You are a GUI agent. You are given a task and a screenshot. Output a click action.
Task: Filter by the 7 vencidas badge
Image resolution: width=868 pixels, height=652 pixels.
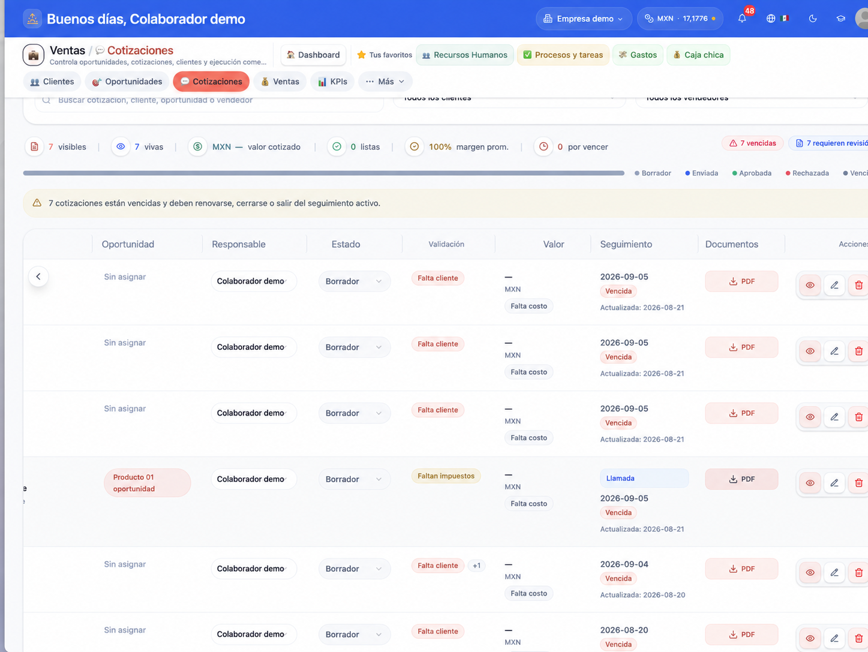(x=753, y=143)
